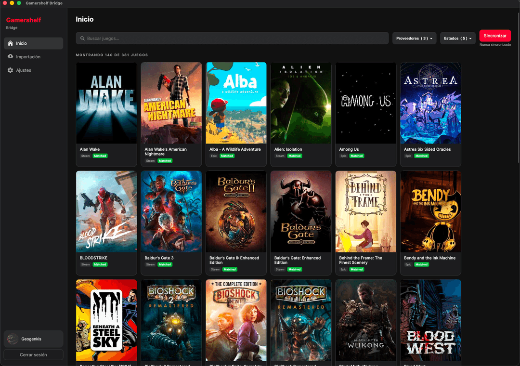Open Importación via the cloud icon
Screen dimensions: 520x366
[x=11, y=56]
